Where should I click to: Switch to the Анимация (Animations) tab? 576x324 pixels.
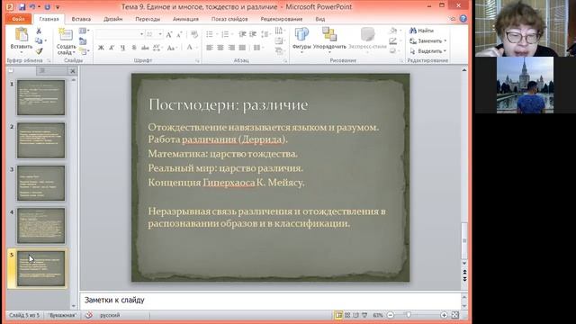coord(185,19)
